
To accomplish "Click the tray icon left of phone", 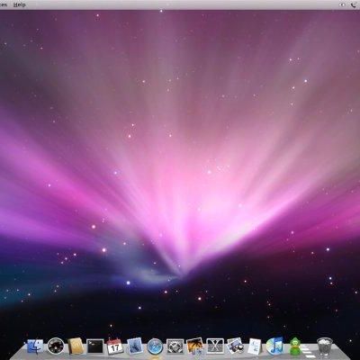I will [342, 5].
